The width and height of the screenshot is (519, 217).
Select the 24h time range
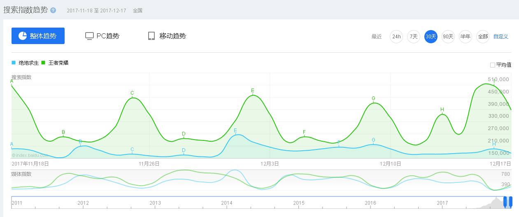coord(396,37)
